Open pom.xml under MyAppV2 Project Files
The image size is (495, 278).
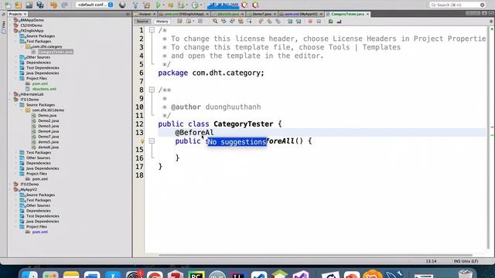pyautogui.click(x=39, y=232)
